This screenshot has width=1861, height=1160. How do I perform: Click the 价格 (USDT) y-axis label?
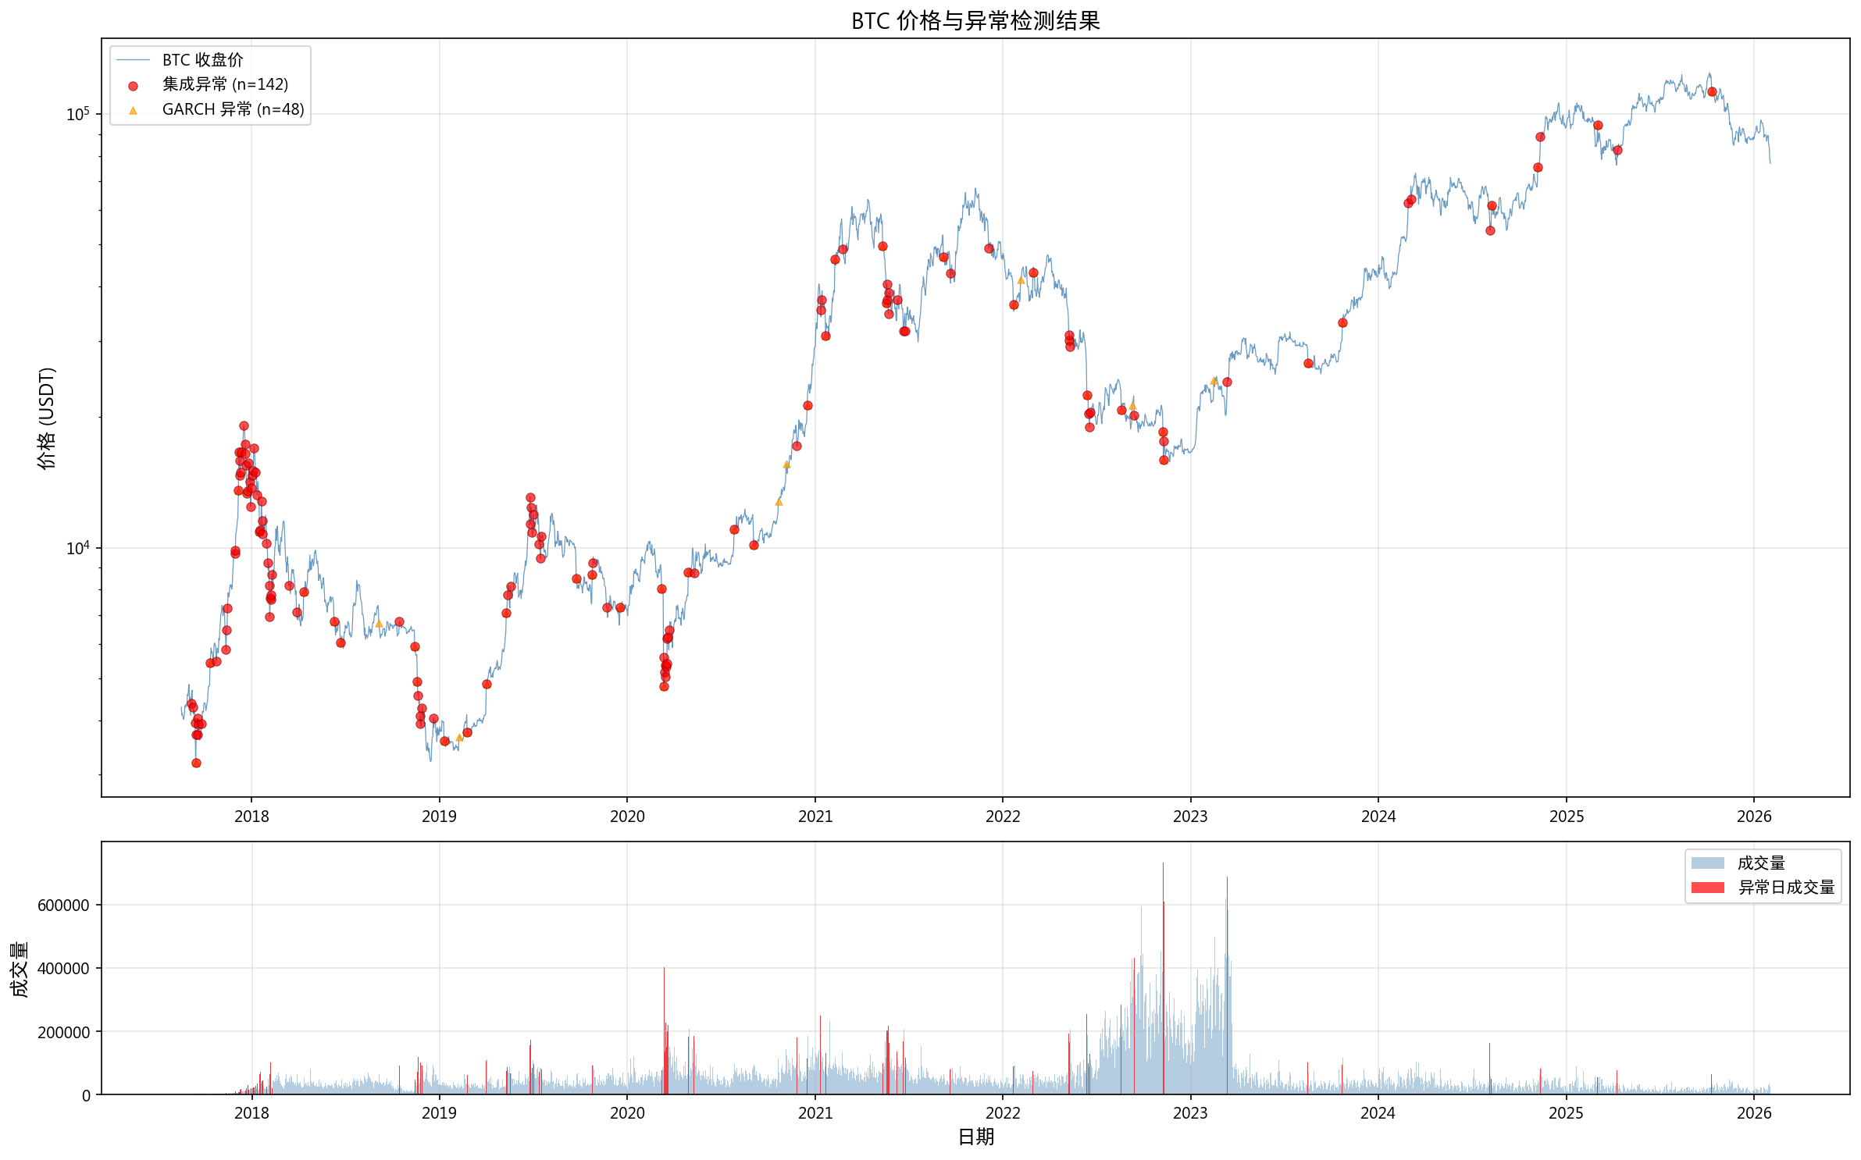click(47, 418)
